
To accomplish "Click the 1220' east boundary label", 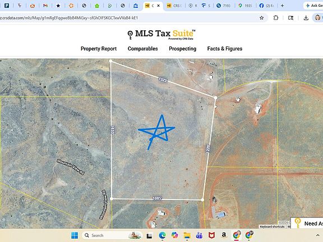I will point(208,148).
